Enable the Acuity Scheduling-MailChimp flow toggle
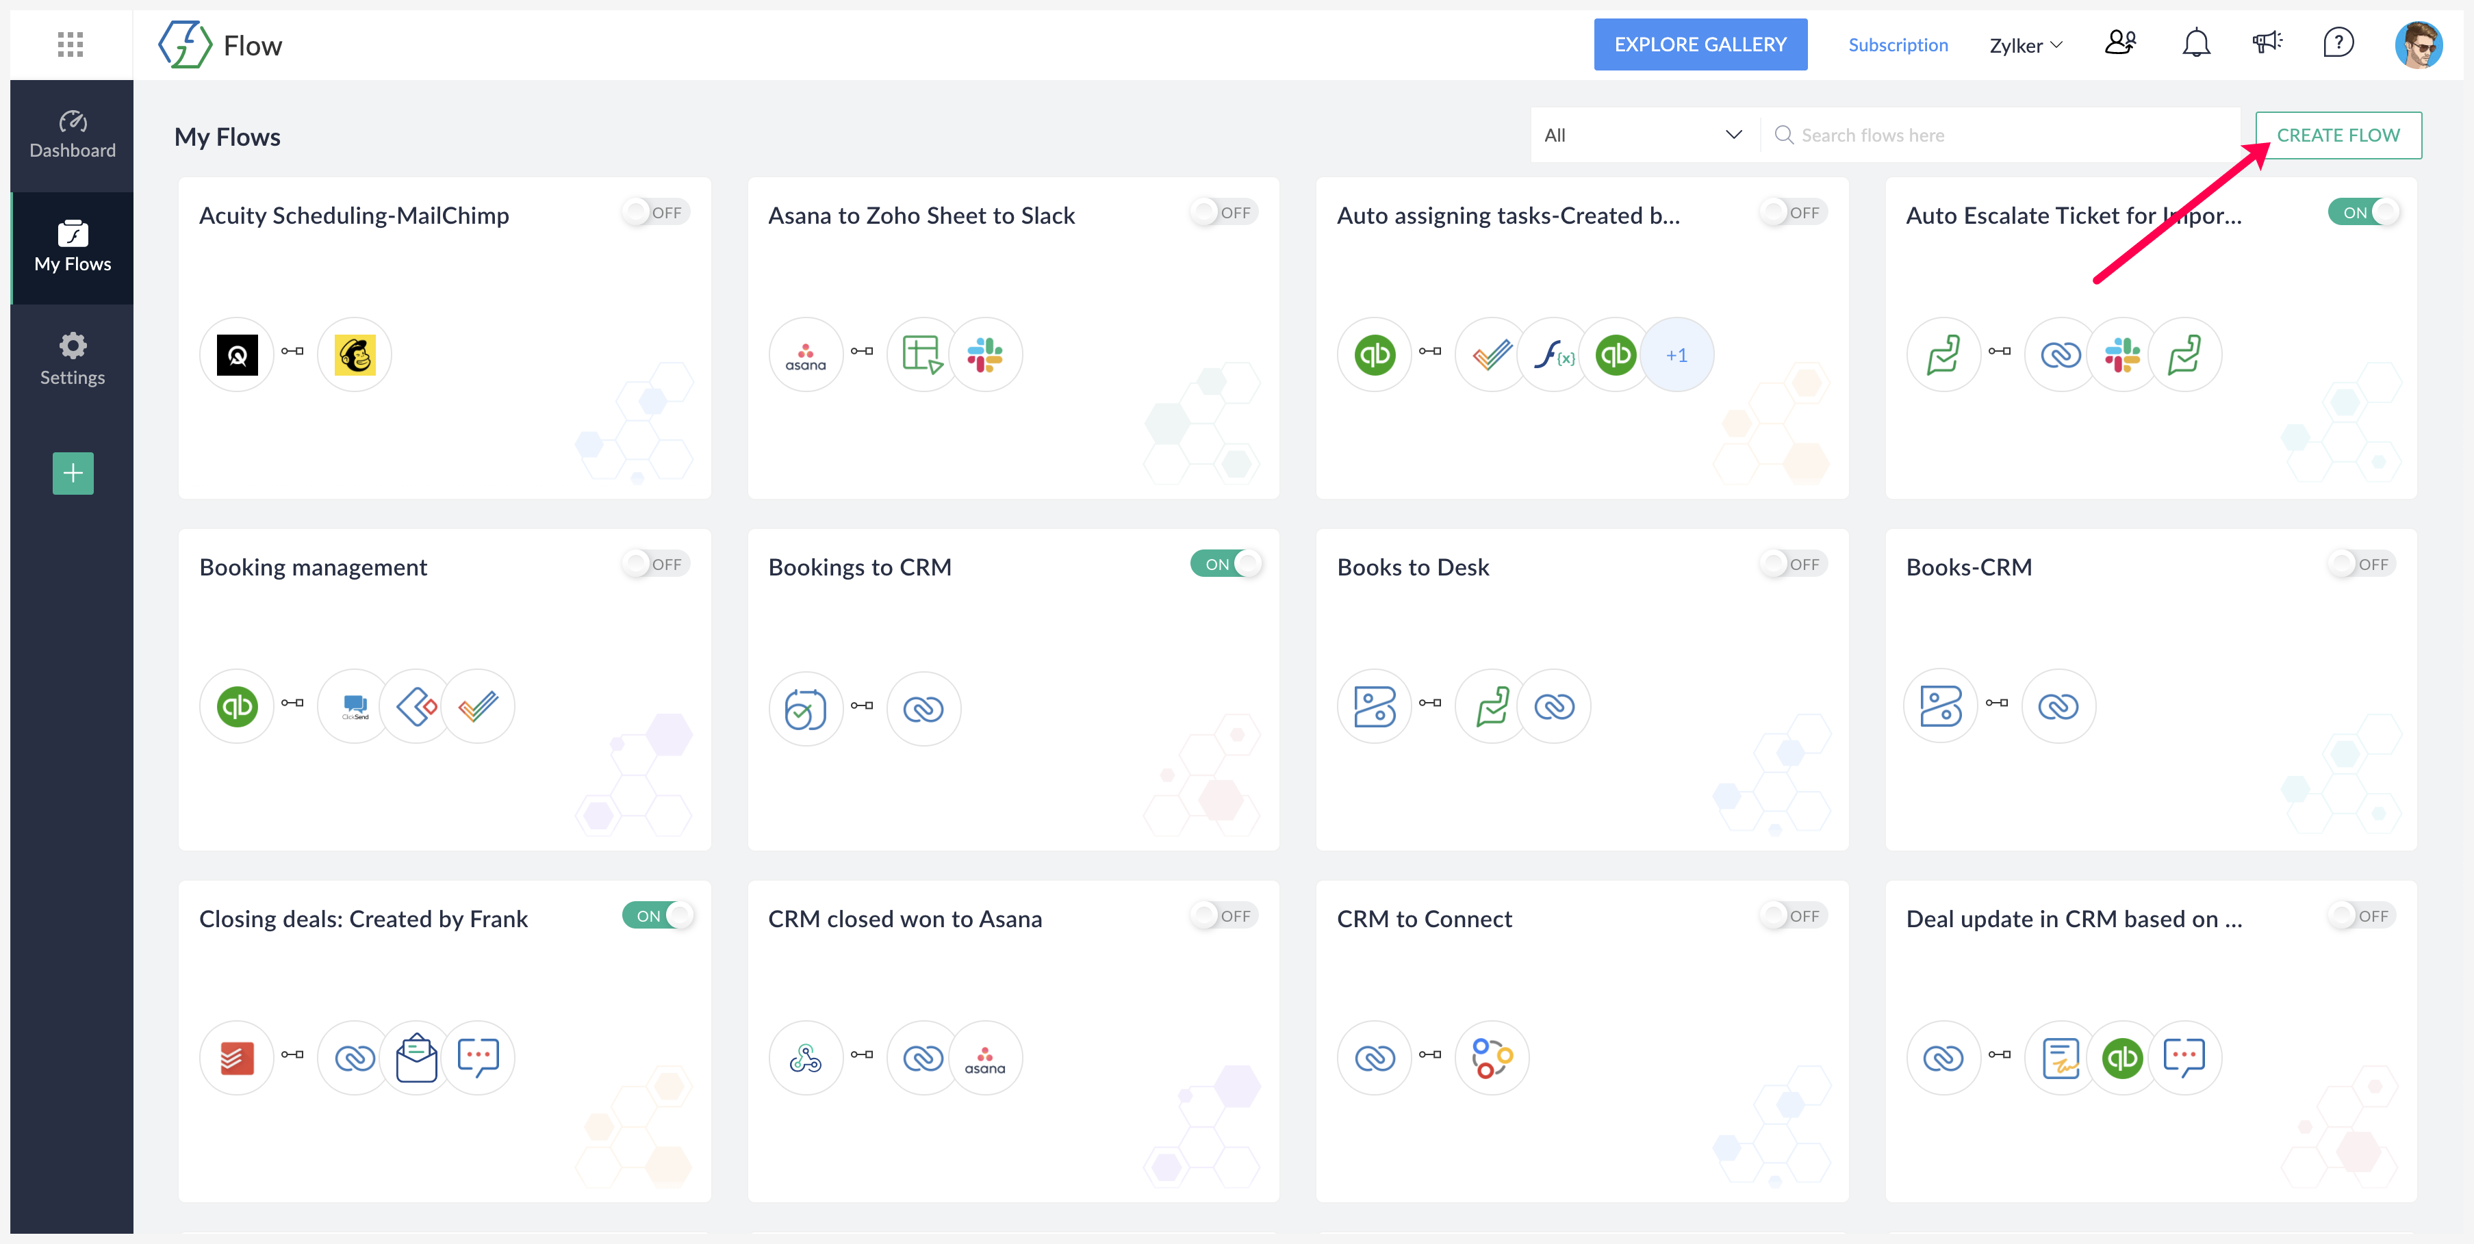Screen dimensions: 2474x1244 click(655, 213)
